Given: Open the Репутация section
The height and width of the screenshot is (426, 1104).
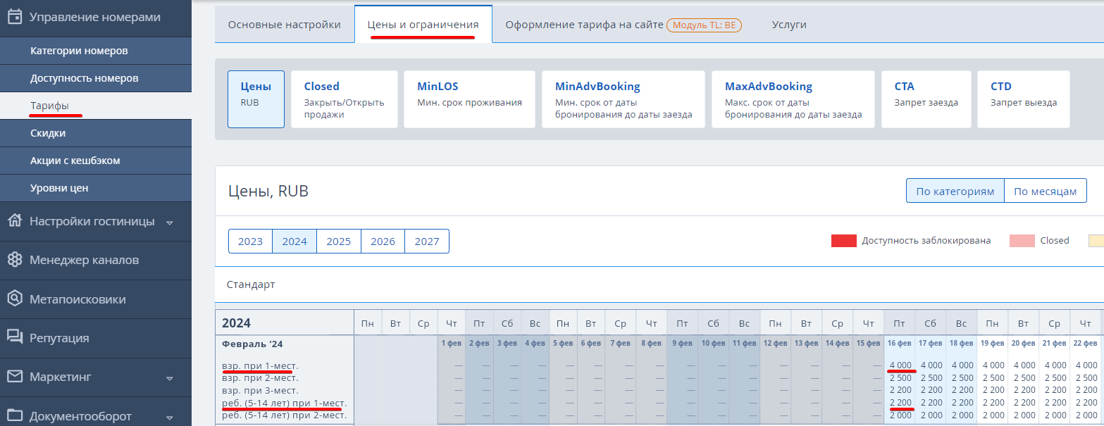Looking at the screenshot, I should click(x=96, y=338).
